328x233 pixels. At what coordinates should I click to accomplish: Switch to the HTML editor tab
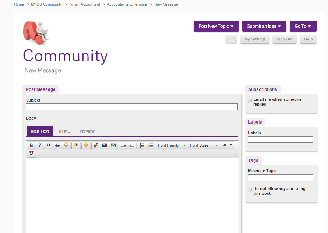(64, 131)
